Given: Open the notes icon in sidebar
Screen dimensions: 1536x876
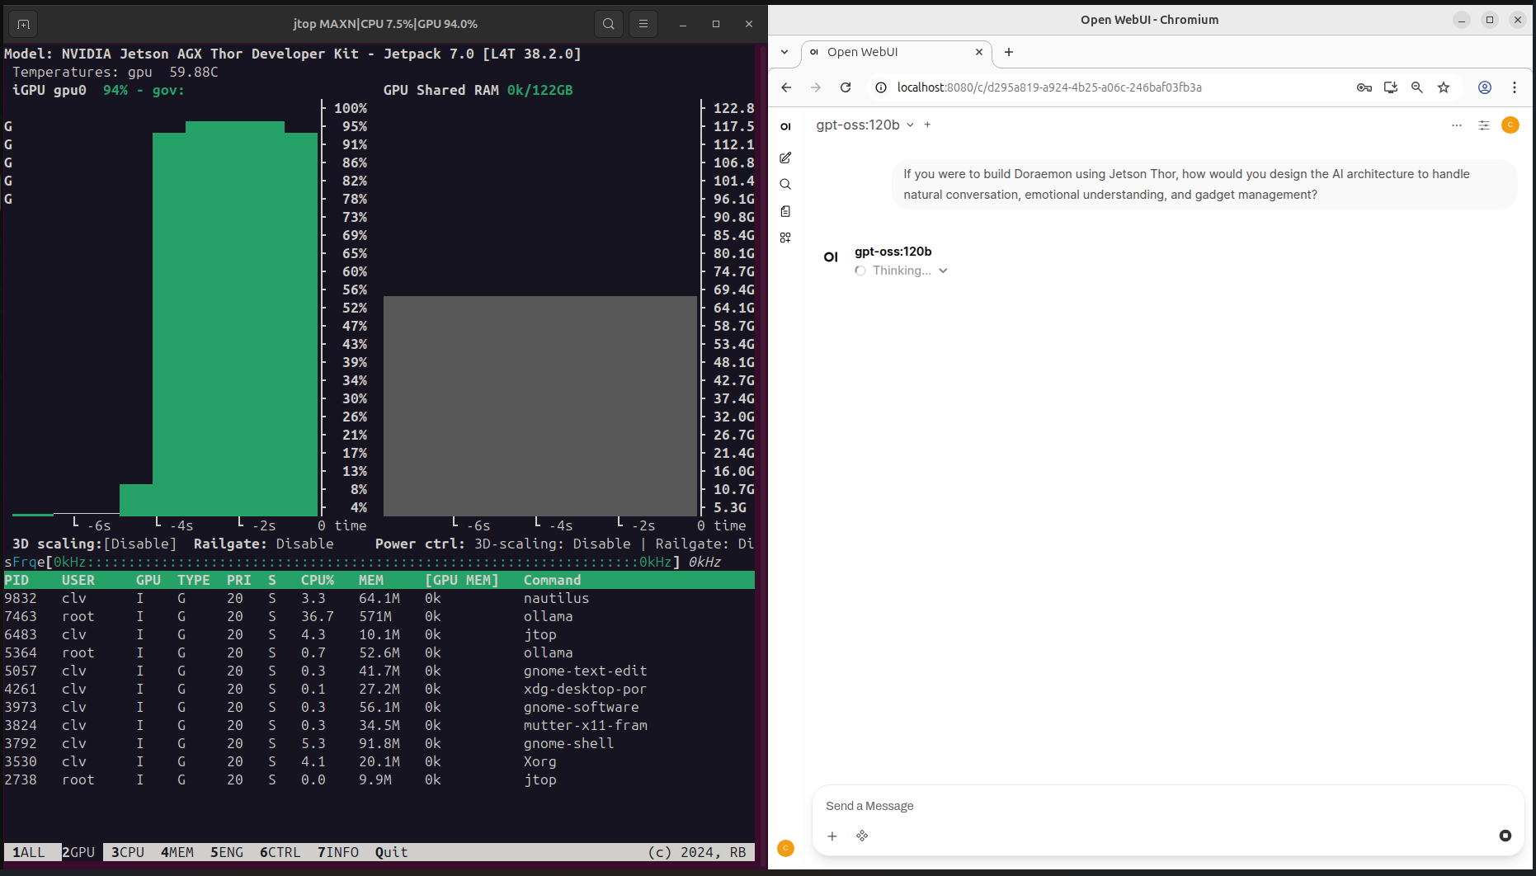Looking at the screenshot, I should pos(785,211).
